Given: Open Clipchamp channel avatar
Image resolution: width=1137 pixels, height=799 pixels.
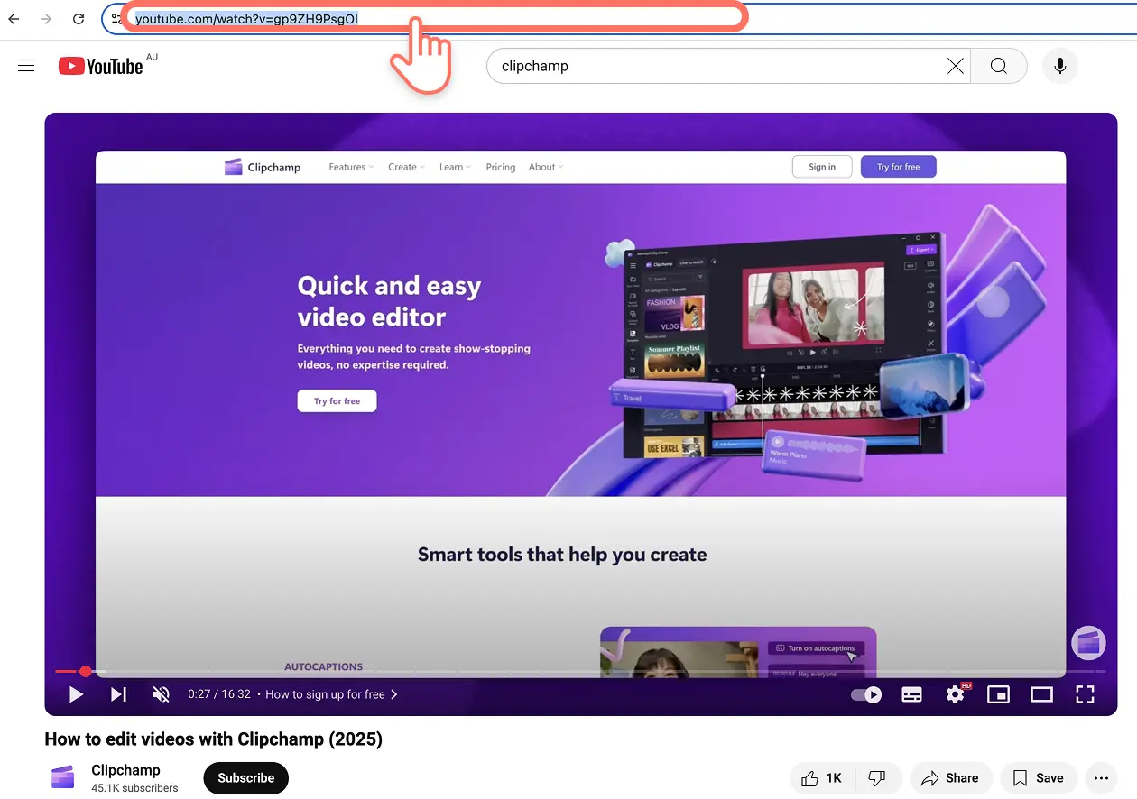Looking at the screenshot, I should coord(63,777).
